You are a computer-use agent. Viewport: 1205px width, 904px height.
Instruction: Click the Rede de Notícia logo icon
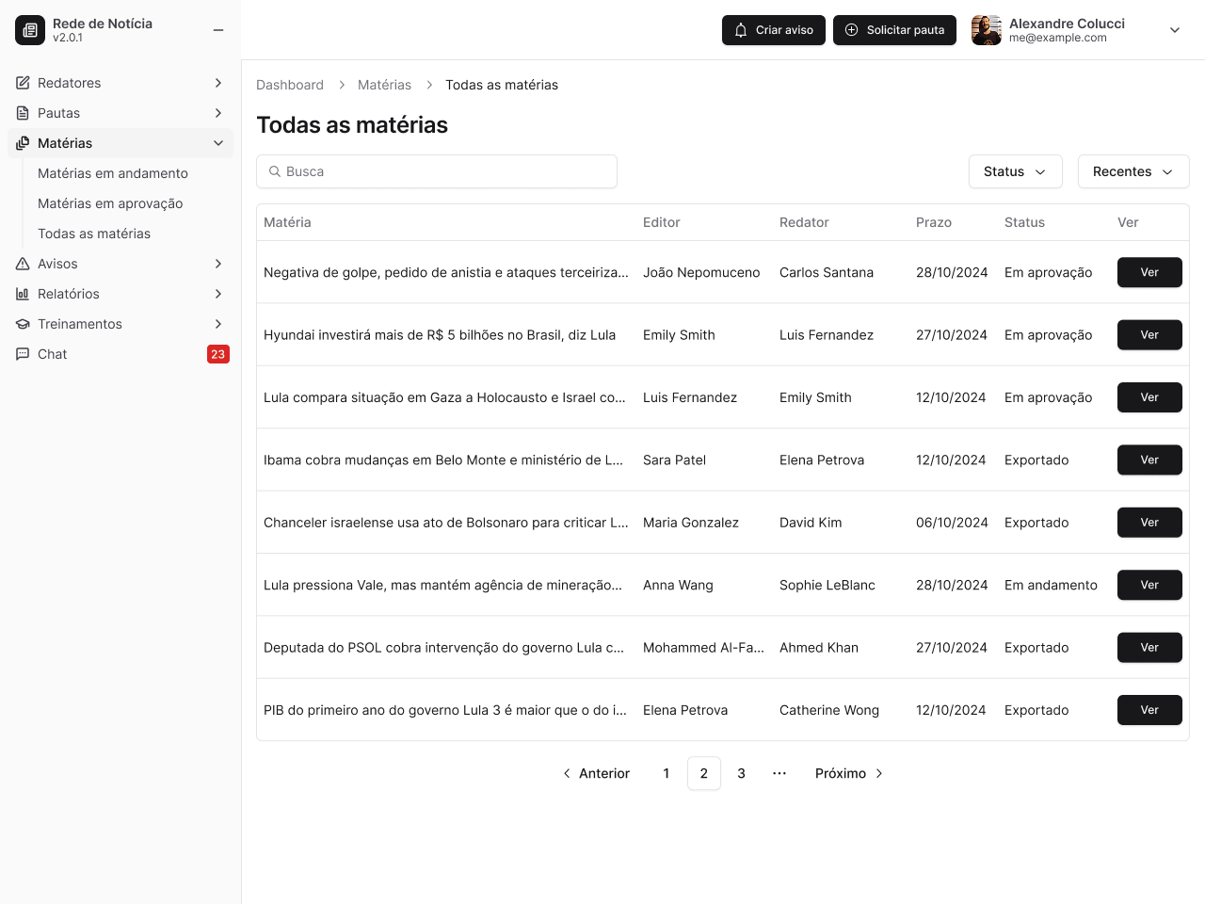point(29,29)
